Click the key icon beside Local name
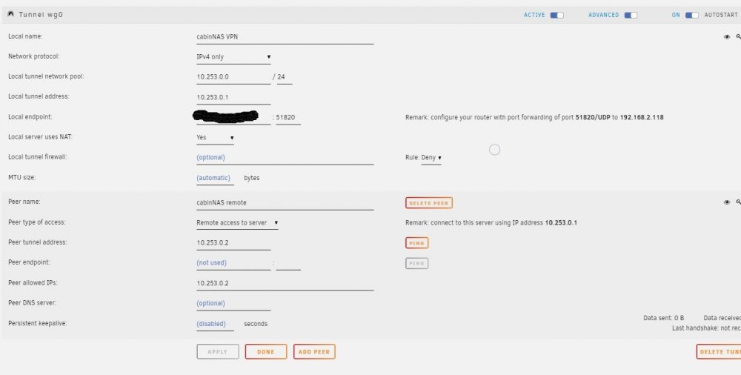The width and height of the screenshot is (741, 375). [x=738, y=36]
